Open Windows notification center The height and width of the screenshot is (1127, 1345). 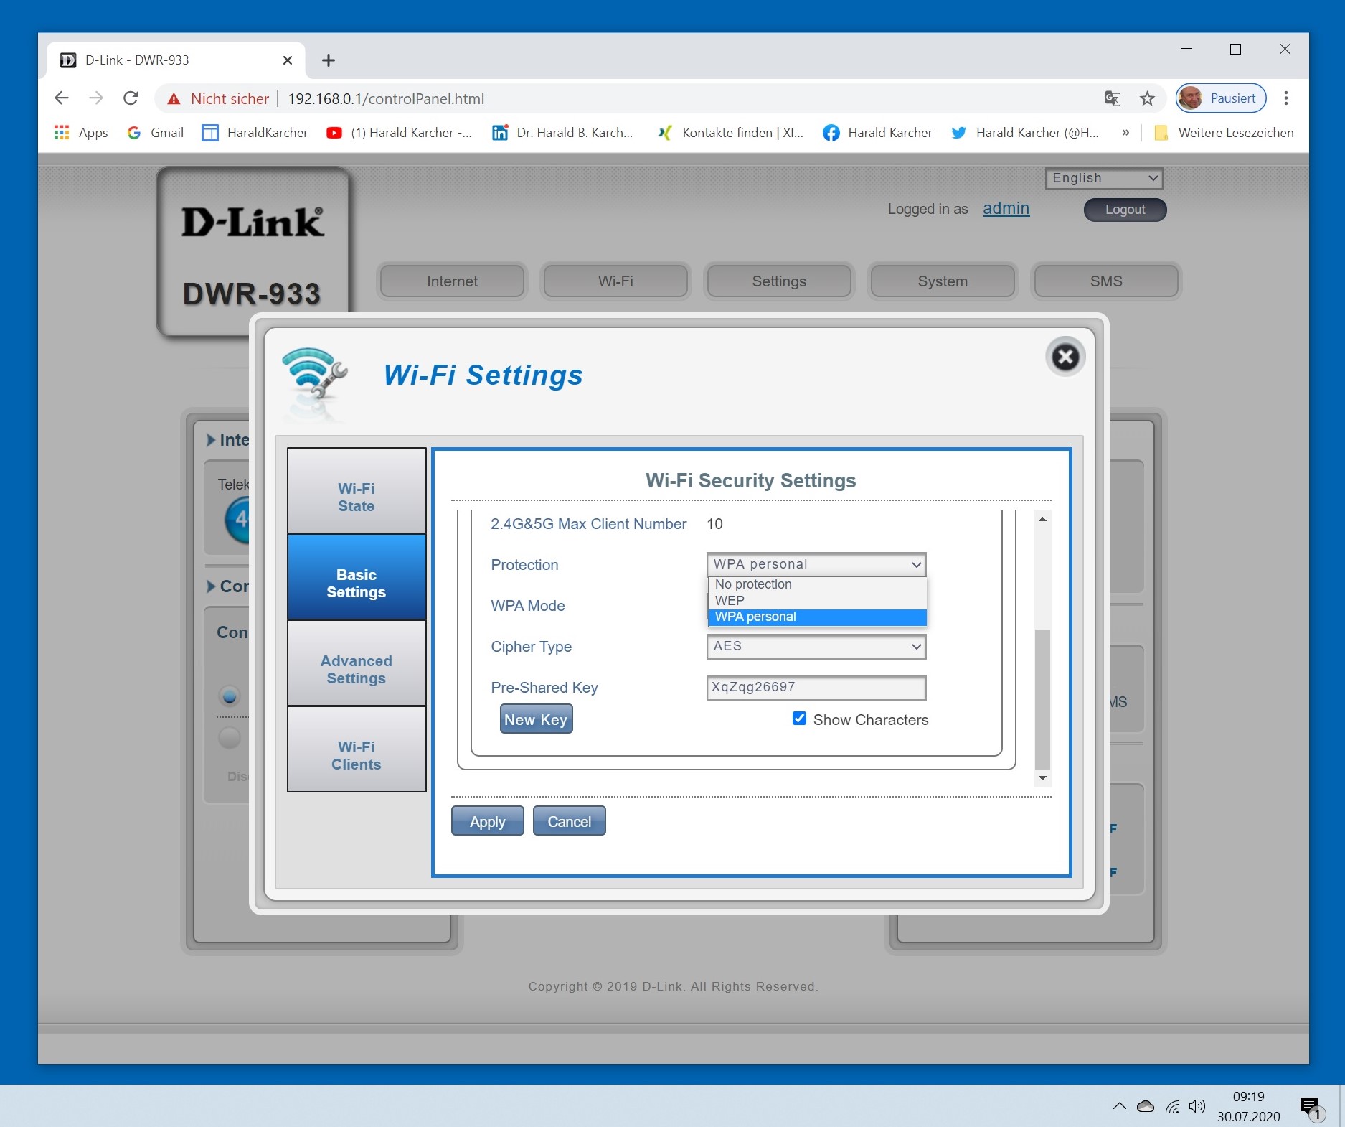coord(1311,1108)
